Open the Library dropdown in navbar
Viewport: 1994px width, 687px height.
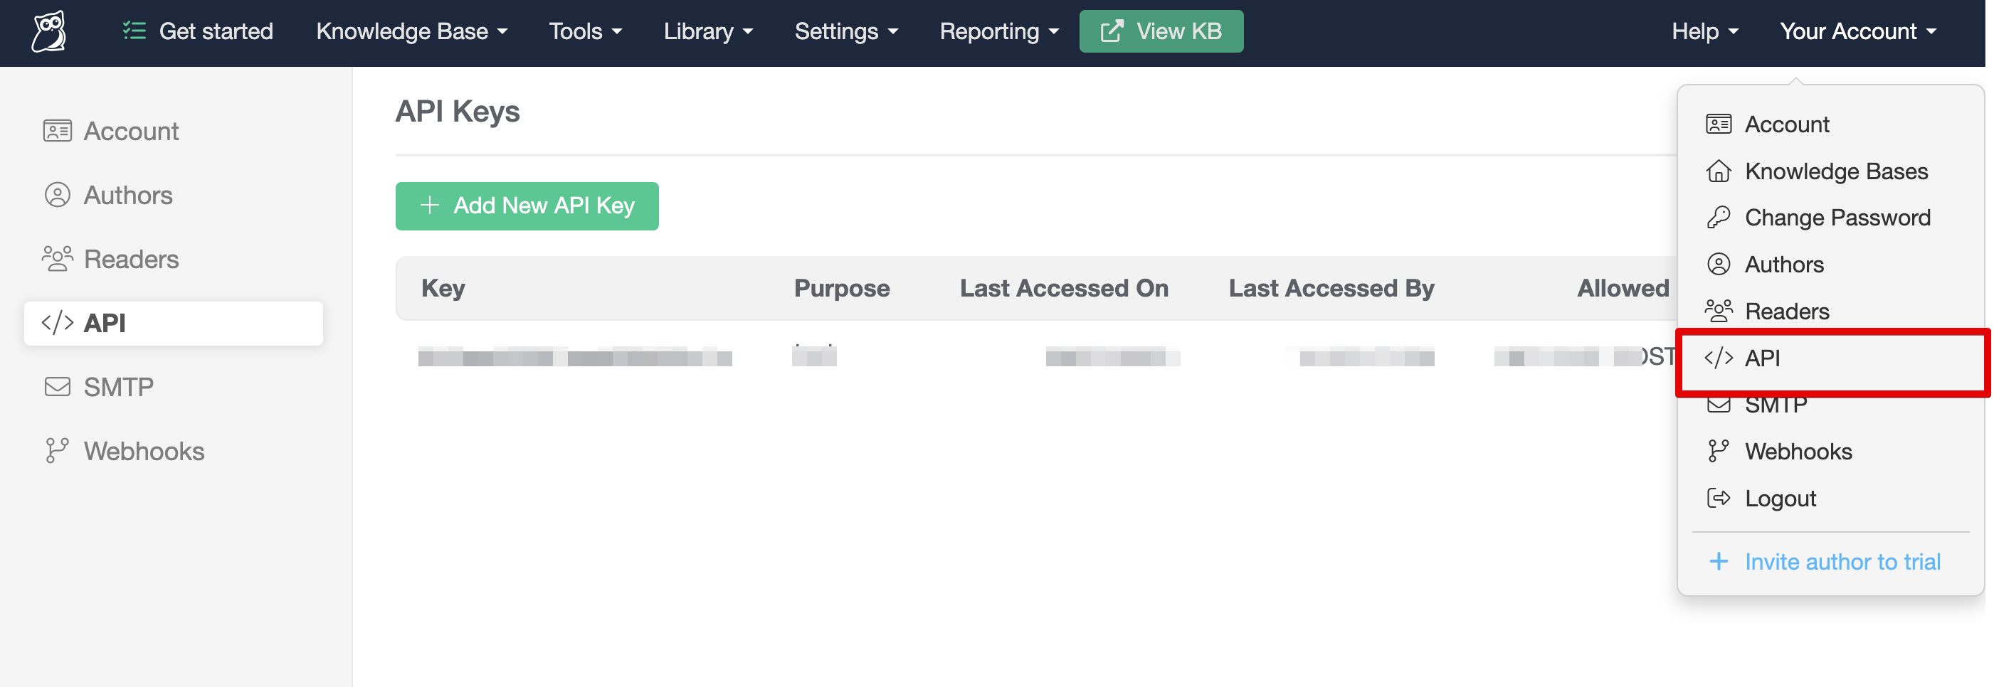[x=707, y=32]
